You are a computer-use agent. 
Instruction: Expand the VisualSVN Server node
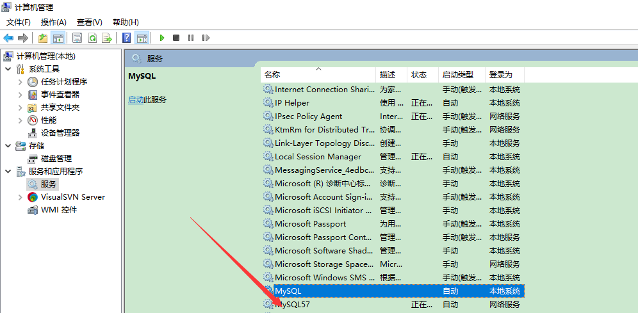20,197
